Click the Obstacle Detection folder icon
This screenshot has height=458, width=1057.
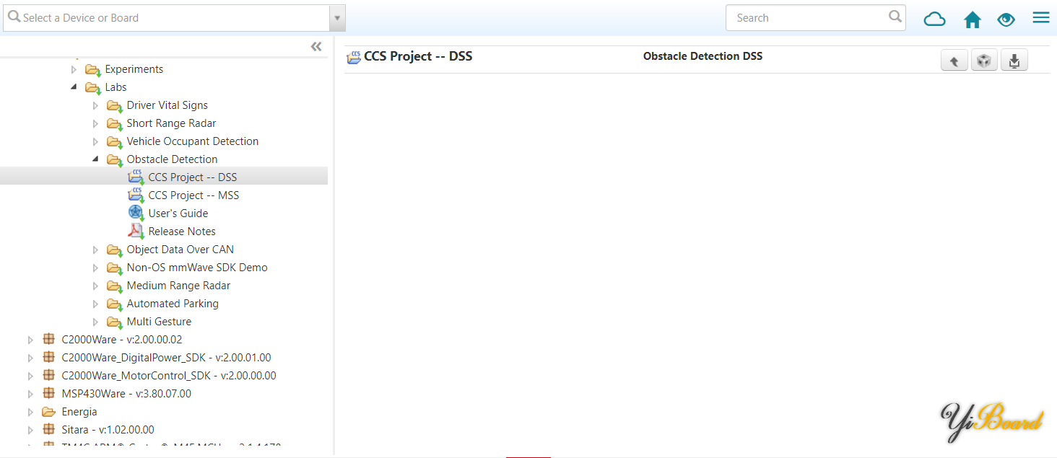coord(114,160)
